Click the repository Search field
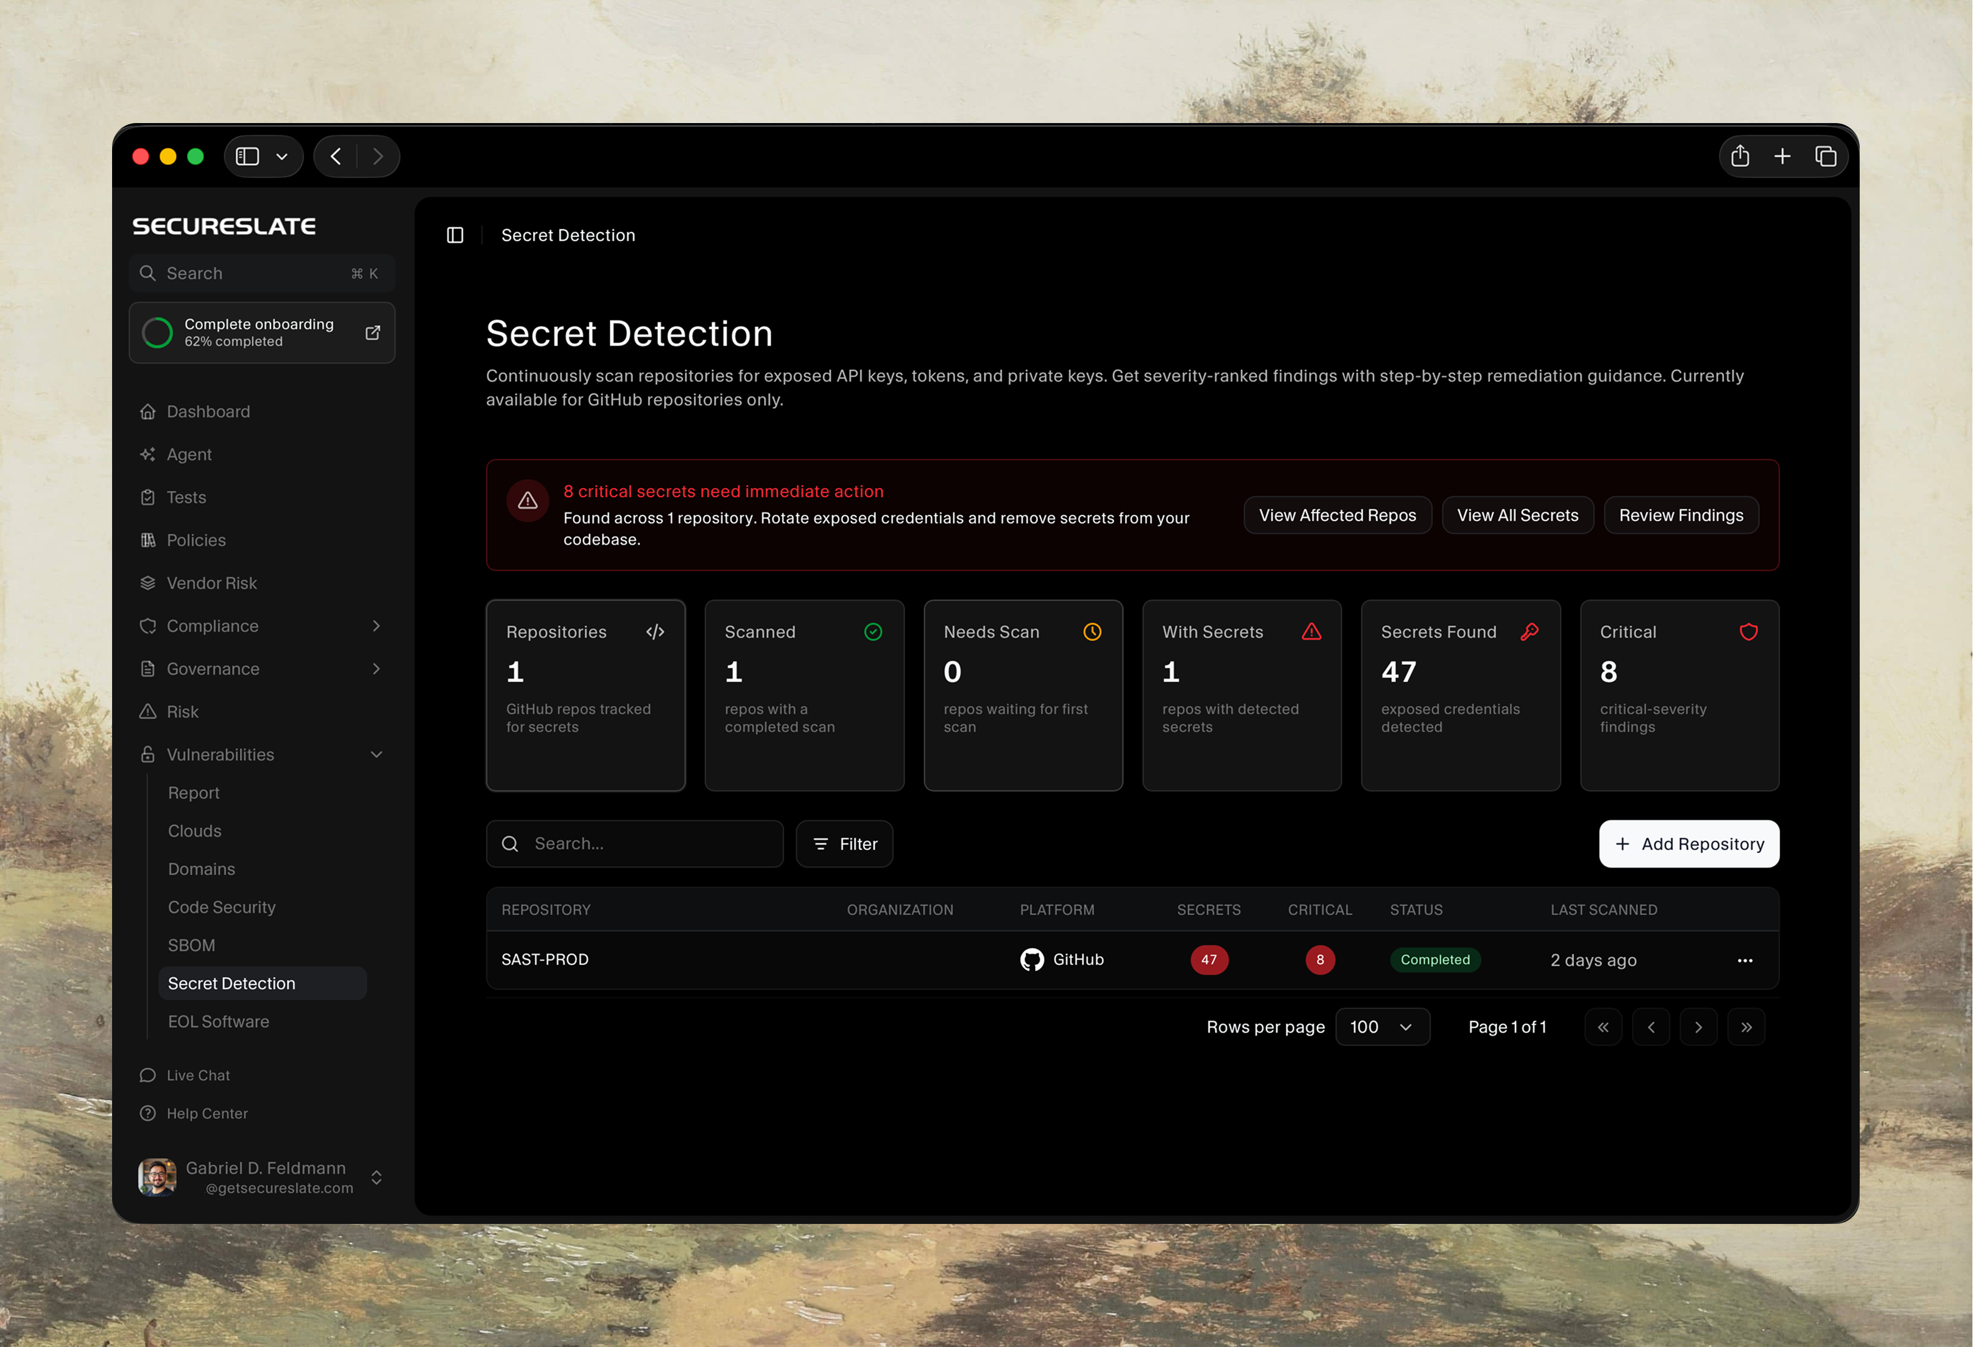 pos(634,844)
